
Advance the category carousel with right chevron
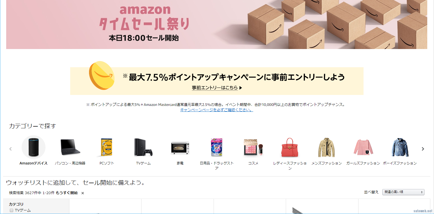(x=423, y=149)
